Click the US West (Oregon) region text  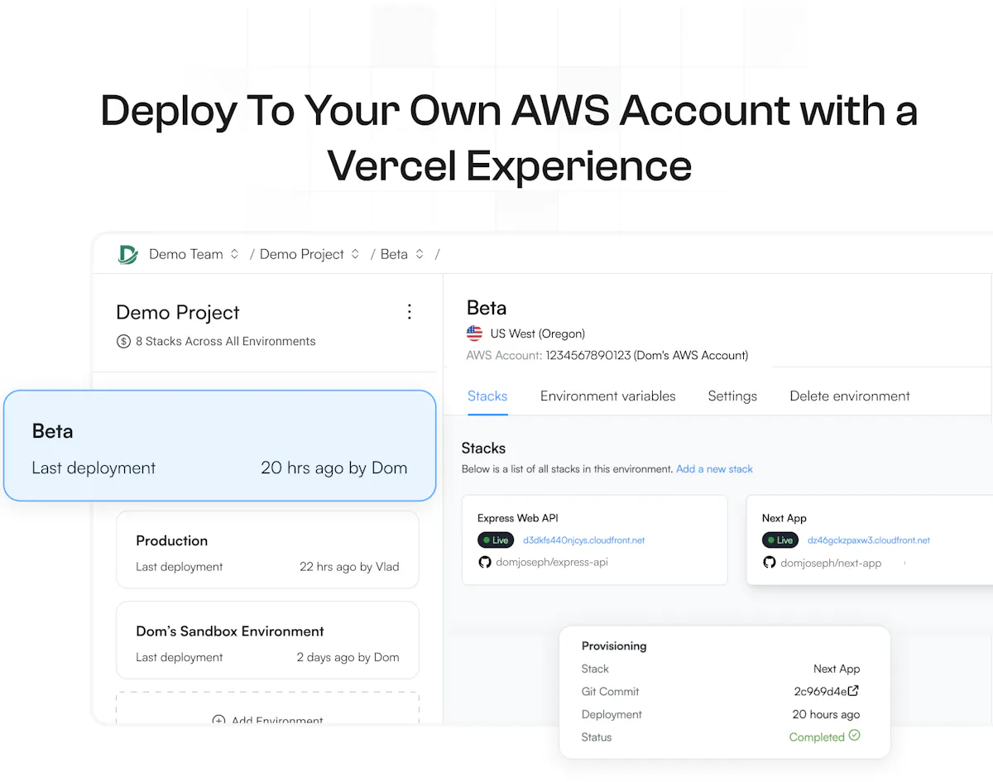pyautogui.click(x=538, y=333)
